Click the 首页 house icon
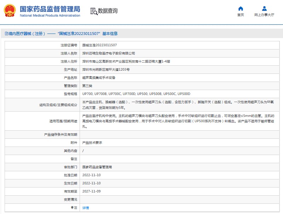Image resolution: width=283 pixels, height=214 pixels. (x=241, y=9)
